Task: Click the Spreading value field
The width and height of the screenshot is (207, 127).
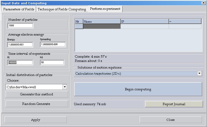Action: [53, 44]
